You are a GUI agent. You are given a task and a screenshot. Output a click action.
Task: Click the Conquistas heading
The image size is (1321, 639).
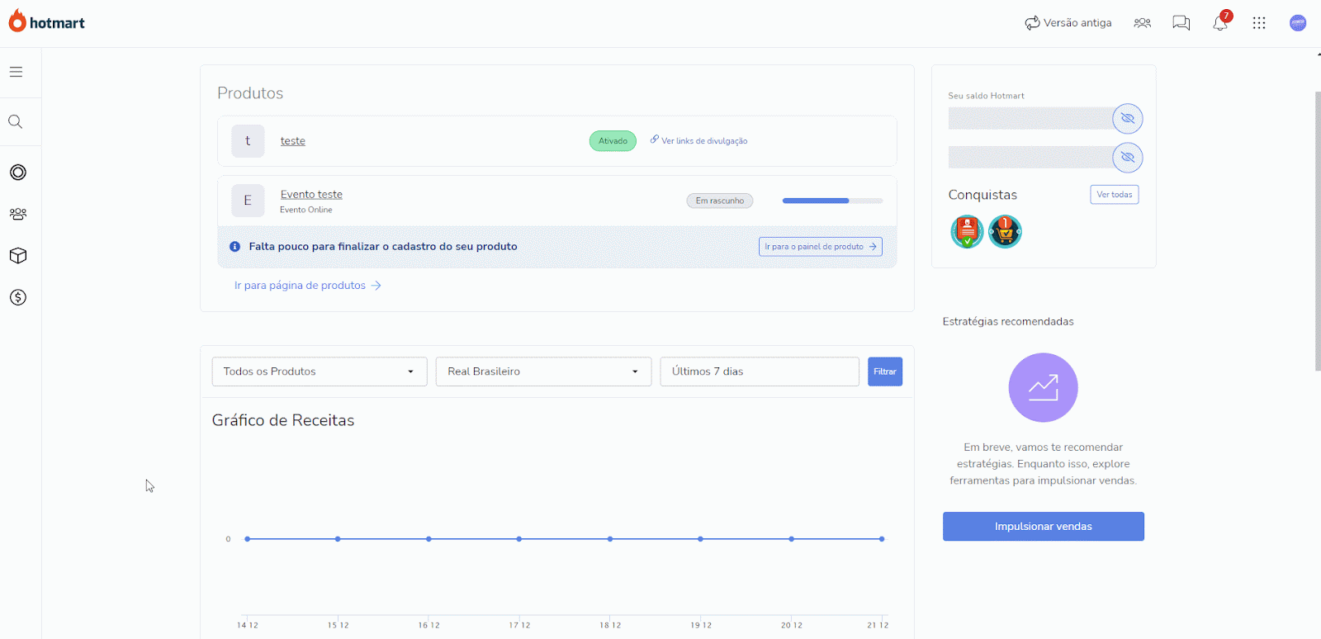[982, 195]
